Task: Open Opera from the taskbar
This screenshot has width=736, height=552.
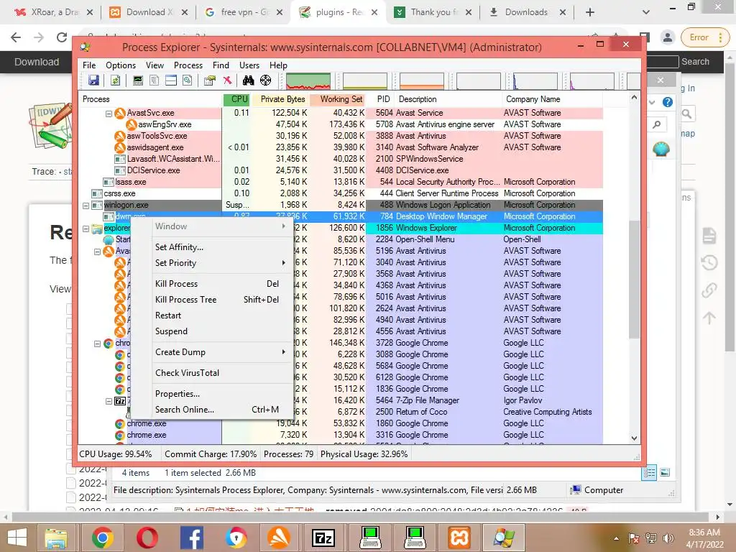Action: (147, 538)
